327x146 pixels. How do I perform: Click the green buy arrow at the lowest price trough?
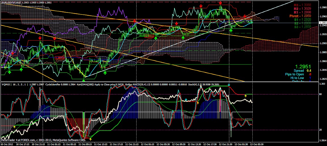[83, 73]
